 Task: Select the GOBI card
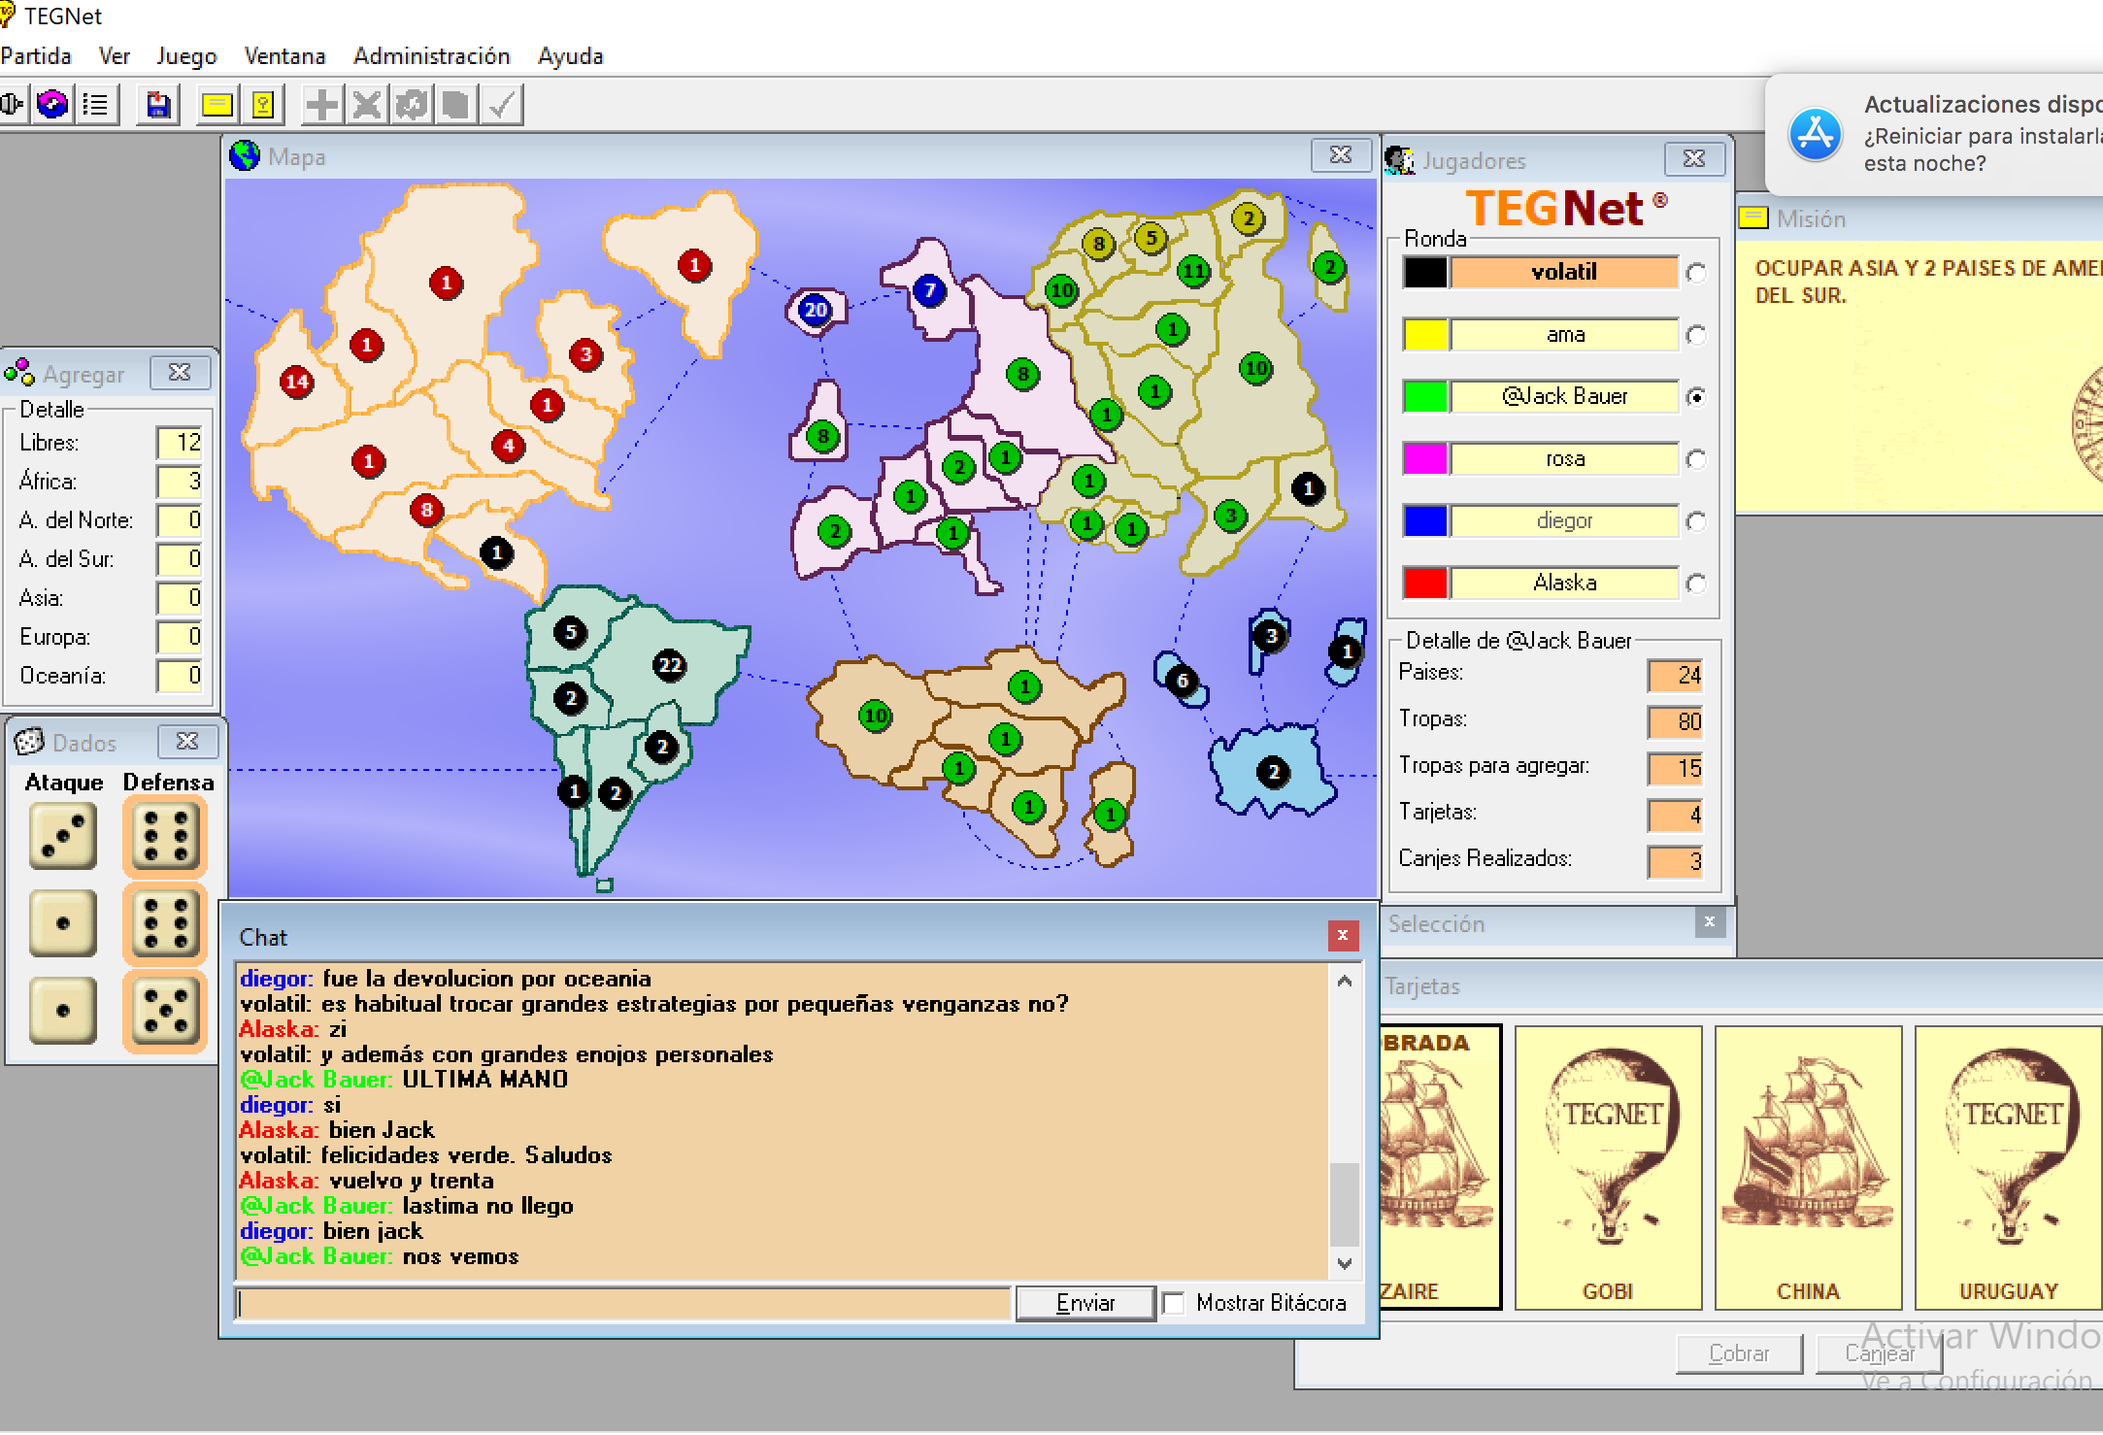[1608, 1167]
